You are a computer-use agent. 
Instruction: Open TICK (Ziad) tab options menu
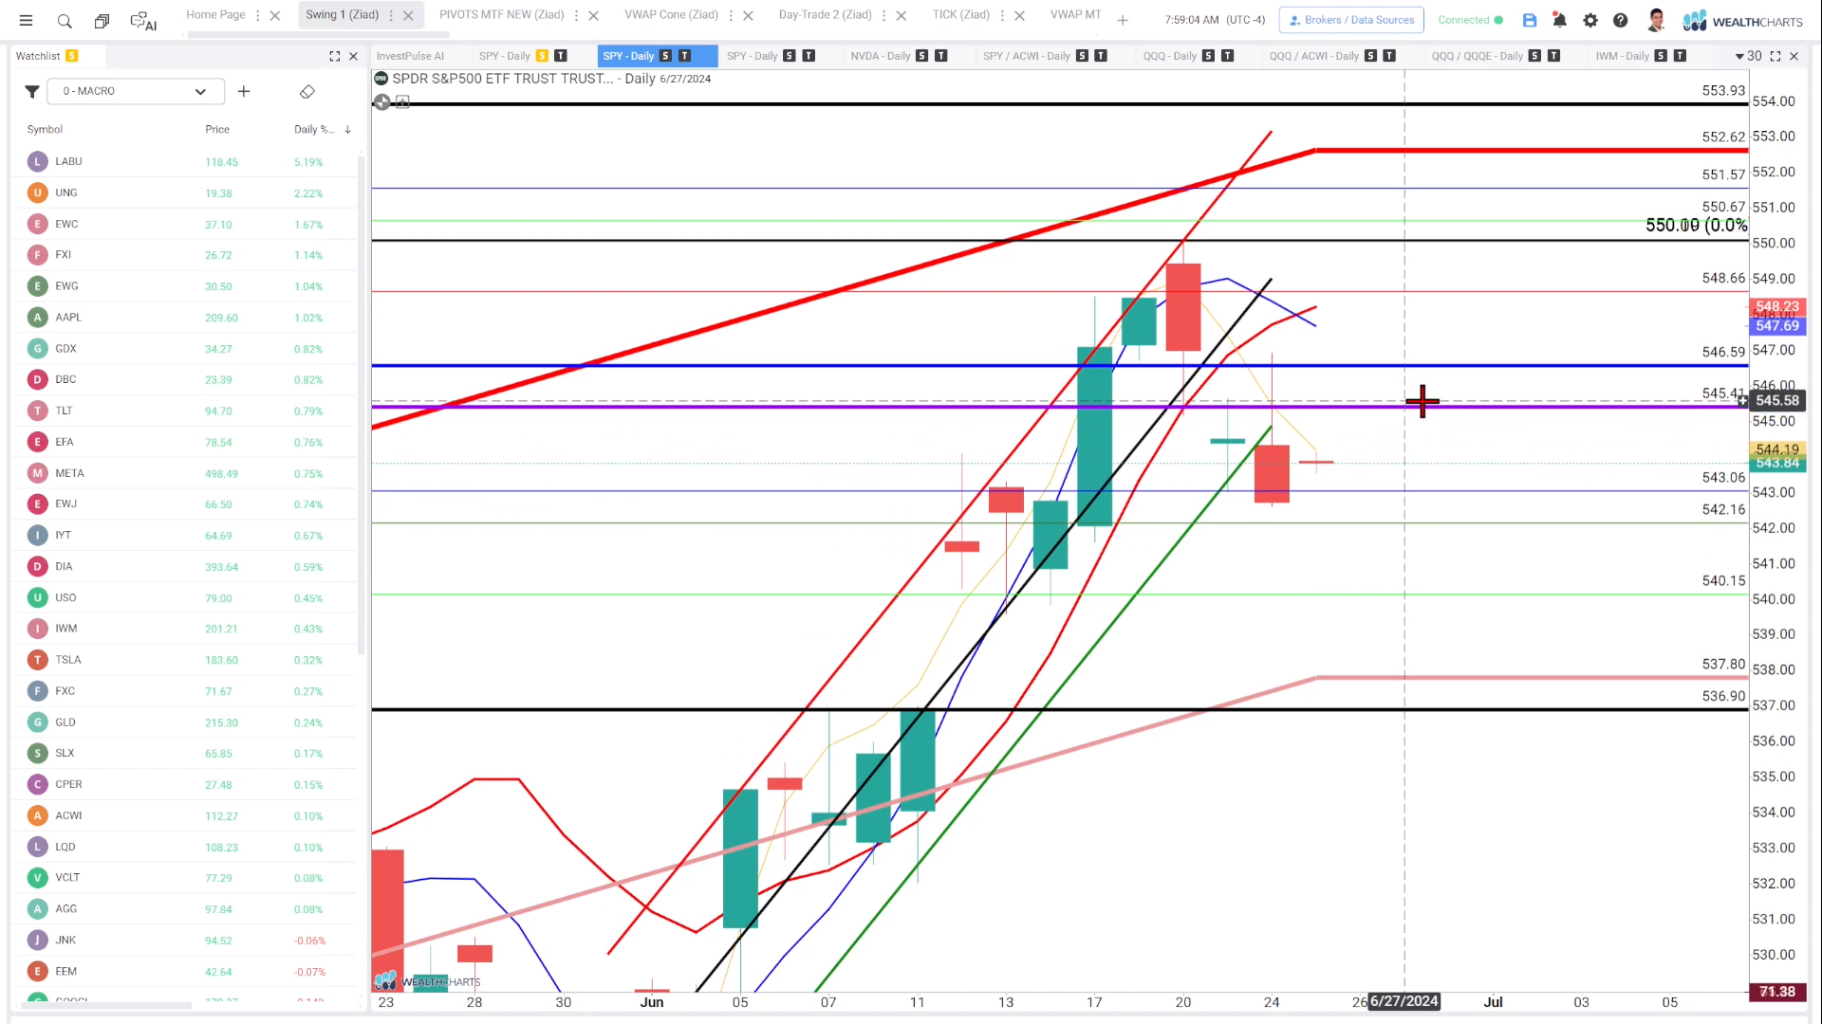coord(1002,15)
